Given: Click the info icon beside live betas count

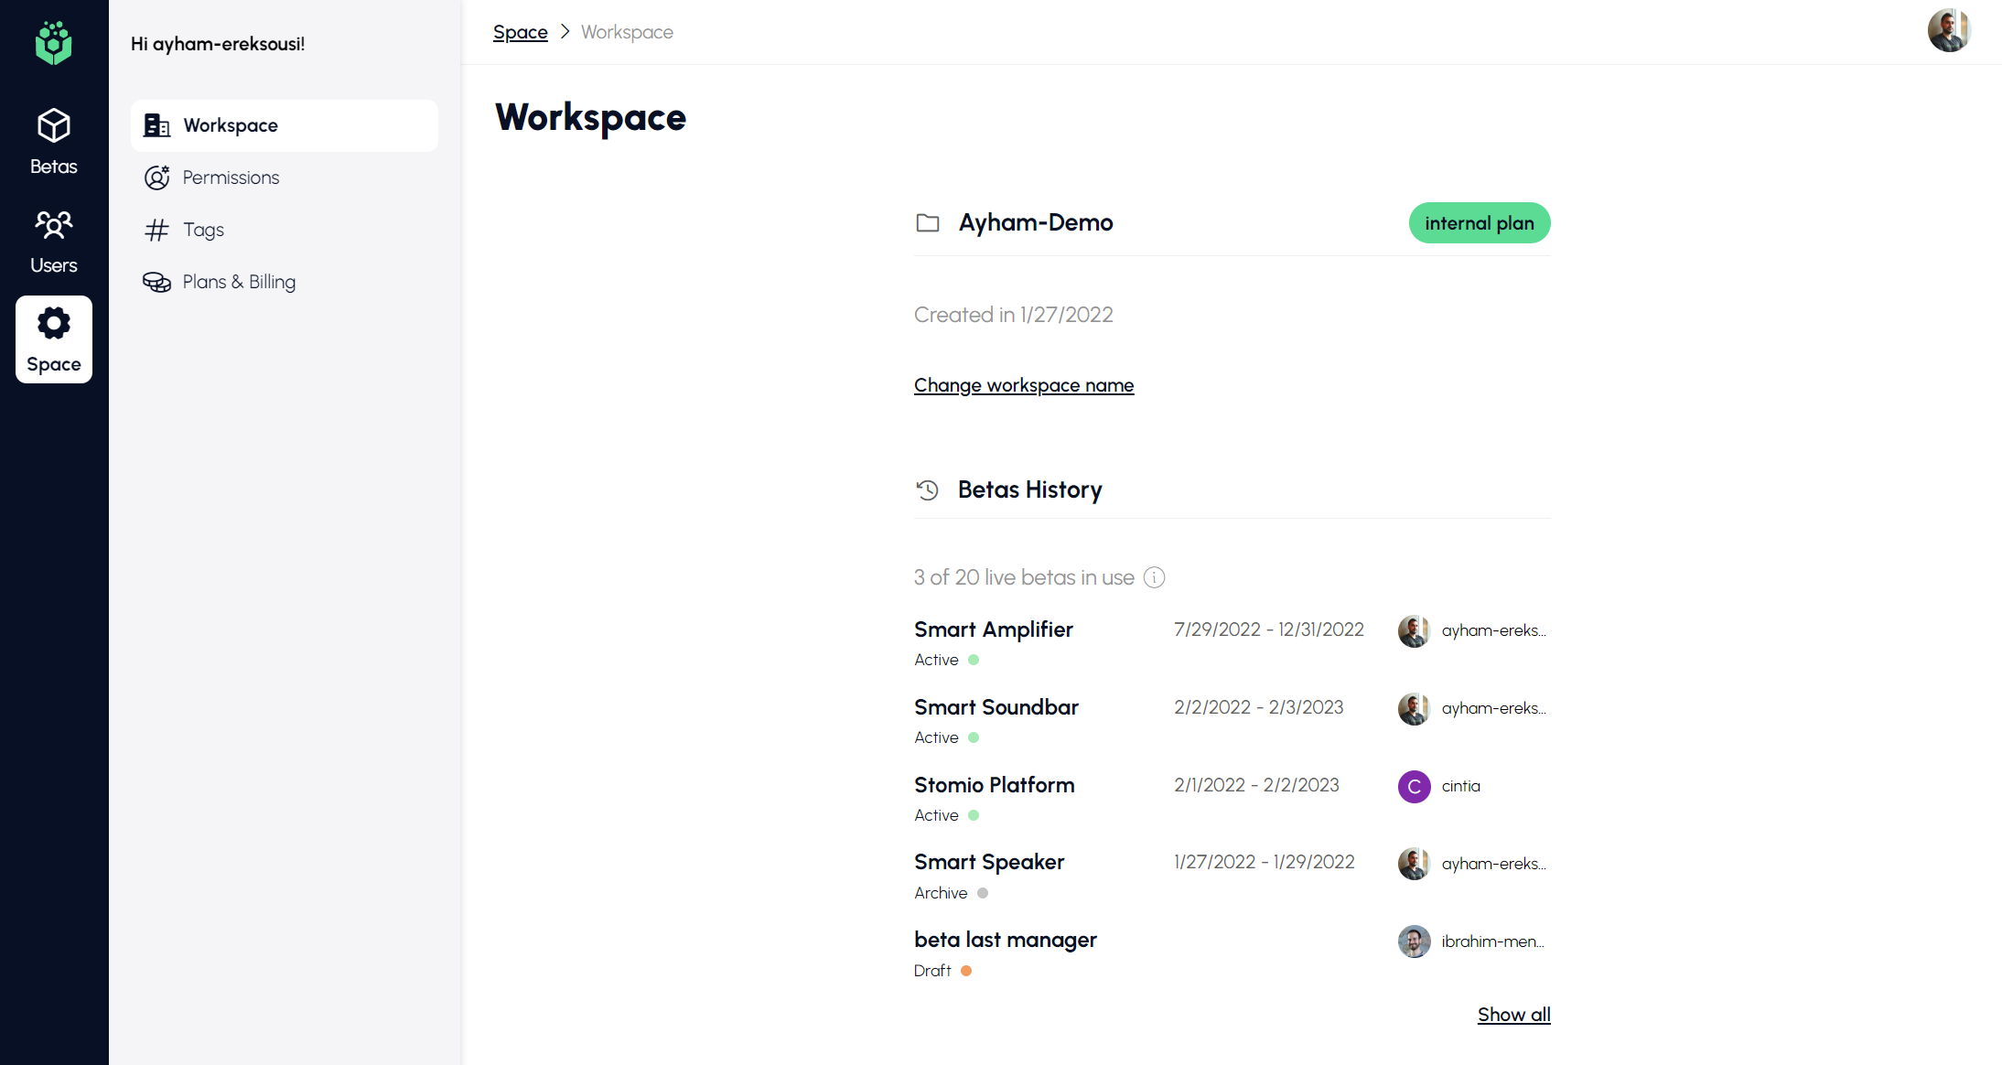Looking at the screenshot, I should [x=1155, y=577].
